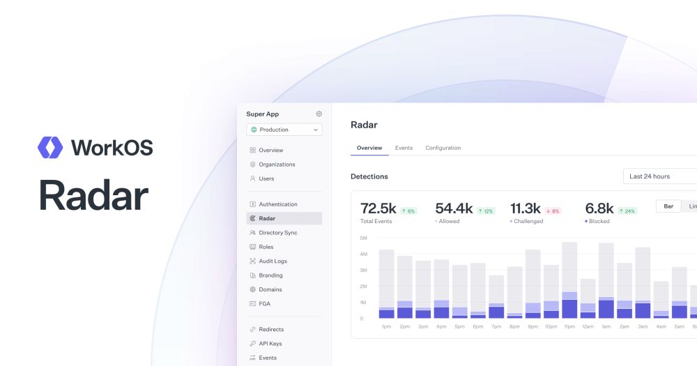
Task: Click the Branding icon in the sidebar
Action: pyautogui.click(x=252, y=275)
